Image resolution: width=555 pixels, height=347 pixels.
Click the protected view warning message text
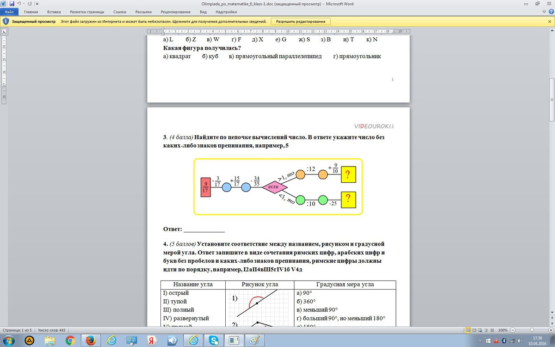pyautogui.click(x=163, y=21)
